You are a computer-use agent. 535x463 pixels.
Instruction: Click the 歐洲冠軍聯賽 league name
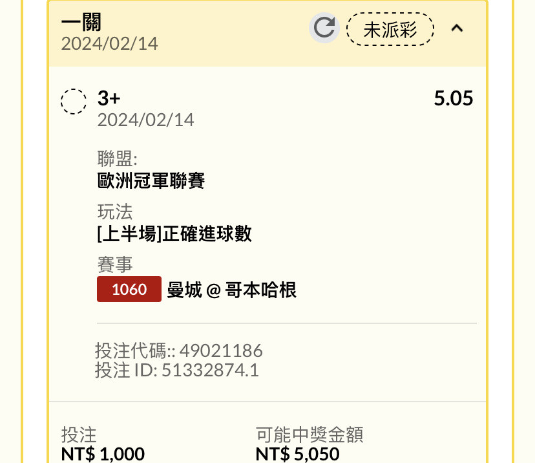point(151,180)
